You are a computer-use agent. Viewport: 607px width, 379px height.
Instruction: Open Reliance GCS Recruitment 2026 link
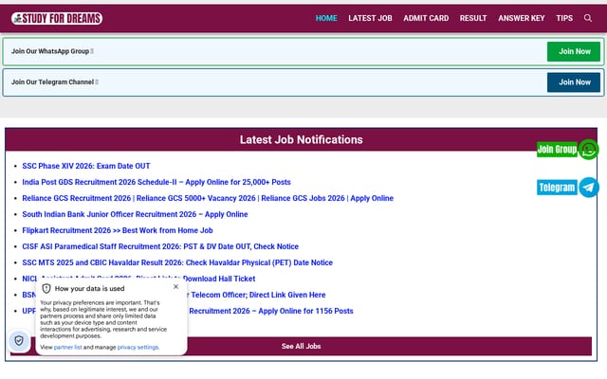tap(208, 198)
